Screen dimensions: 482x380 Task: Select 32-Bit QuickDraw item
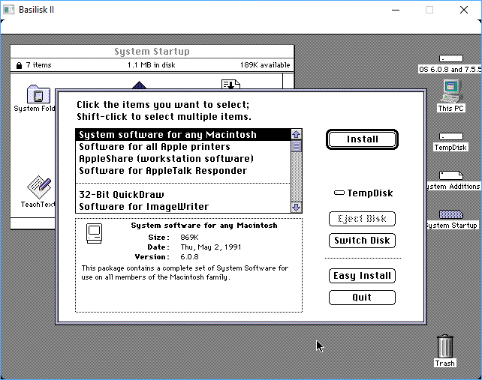(x=183, y=195)
